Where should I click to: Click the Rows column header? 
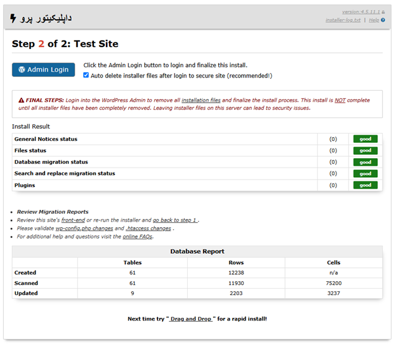[x=236, y=263]
